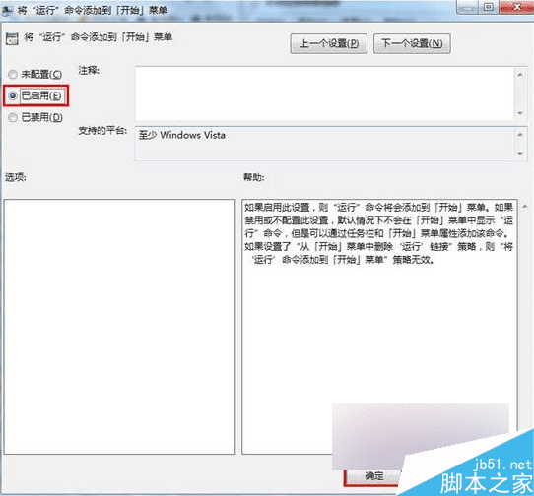Confirm with the 确定 button
Viewport: 534px width, 496px height.
click(374, 476)
